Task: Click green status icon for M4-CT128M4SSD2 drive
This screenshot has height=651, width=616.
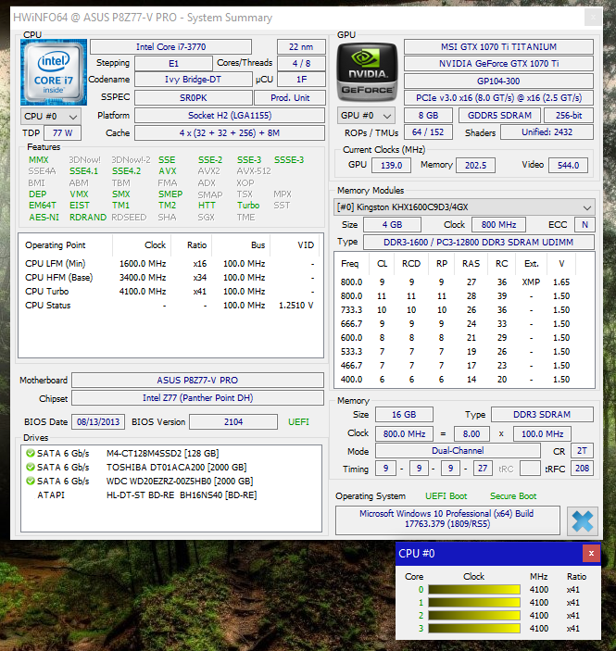Action: [x=31, y=453]
